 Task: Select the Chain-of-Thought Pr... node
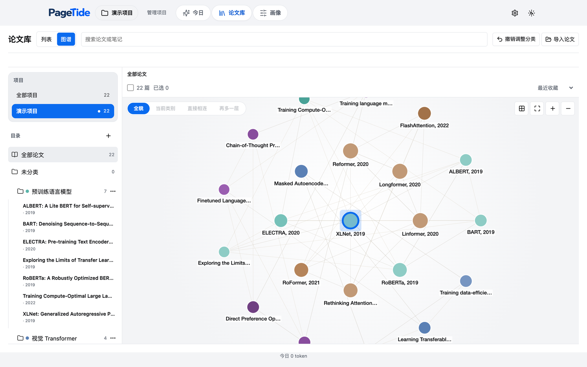click(253, 134)
